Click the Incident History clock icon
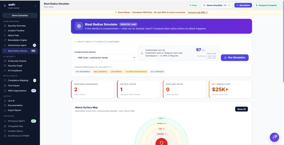This screenshot has width=284, height=145. pos(5,131)
